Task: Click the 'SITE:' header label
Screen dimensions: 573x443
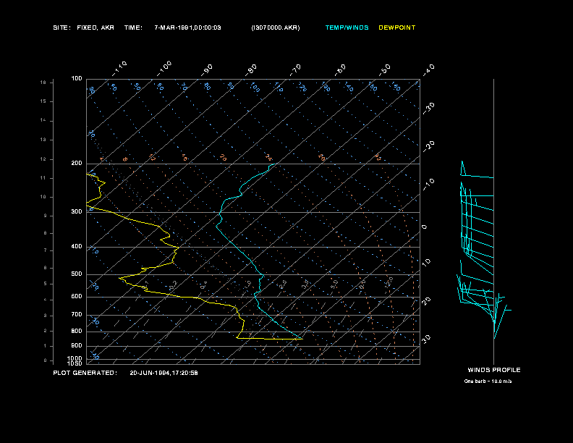Action: tap(61, 28)
